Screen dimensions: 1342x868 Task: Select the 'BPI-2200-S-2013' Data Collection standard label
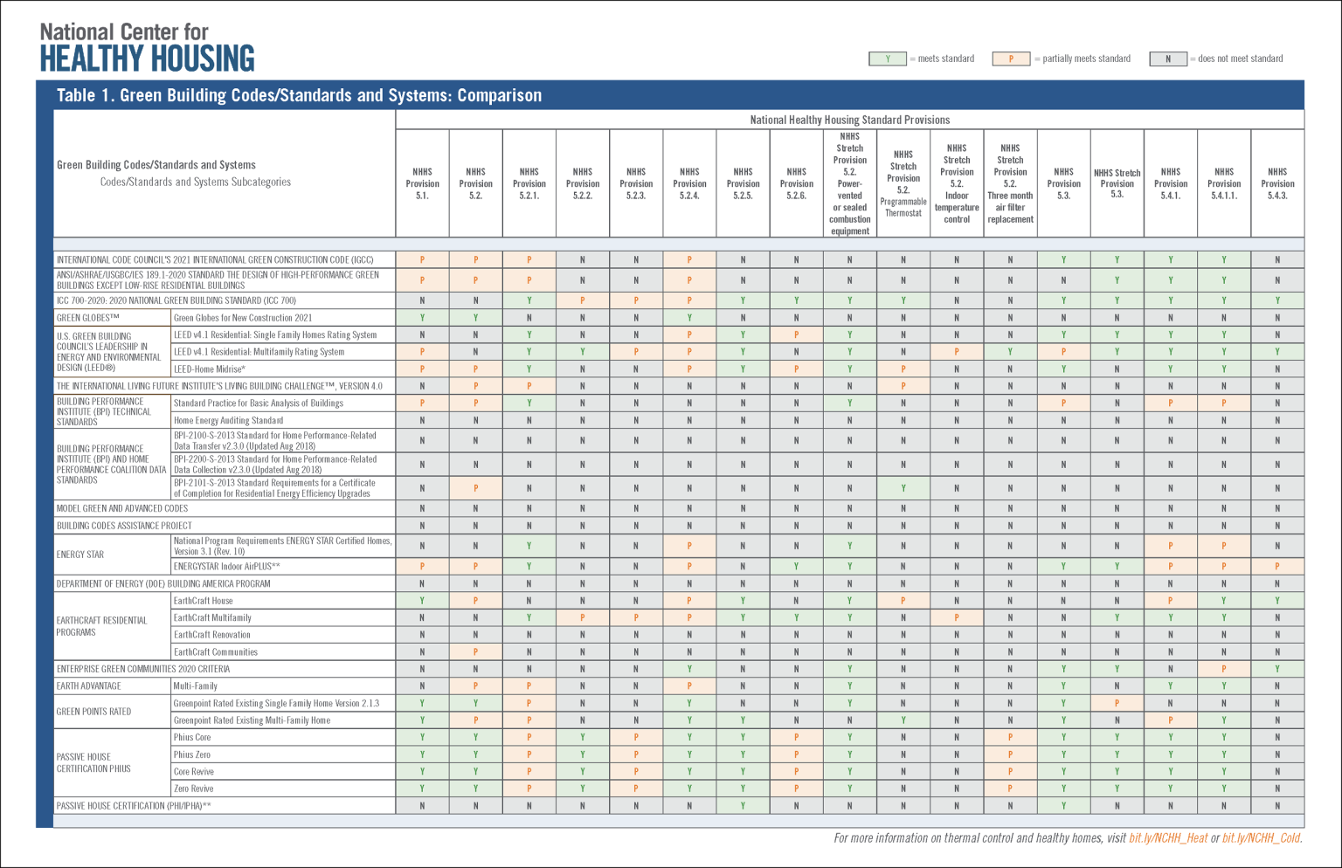coord(275,465)
